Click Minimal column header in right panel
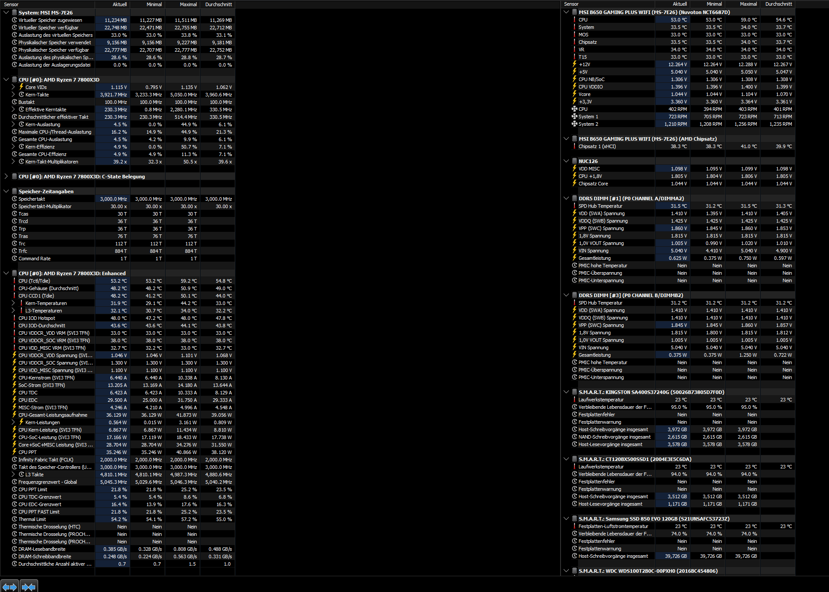Screen dimensions: 829x592 click(708, 4)
